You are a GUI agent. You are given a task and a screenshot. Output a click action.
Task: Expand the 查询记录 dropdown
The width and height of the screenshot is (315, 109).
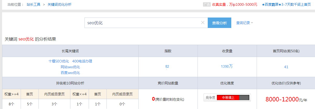244,23
